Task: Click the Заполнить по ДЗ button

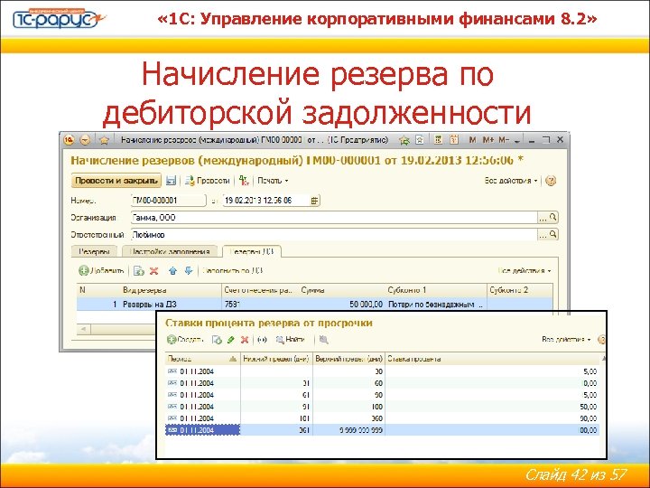Action: (233, 271)
